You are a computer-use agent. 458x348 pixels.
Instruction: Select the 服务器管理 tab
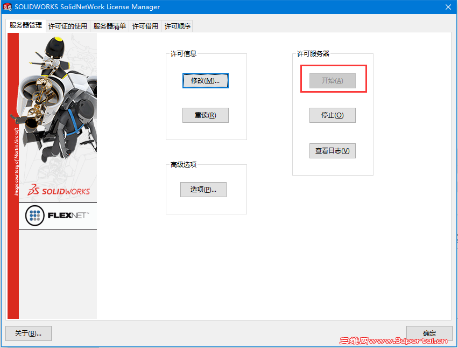(x=26, y=25)
